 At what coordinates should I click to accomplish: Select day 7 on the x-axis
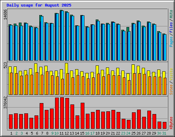coord(42,133)
